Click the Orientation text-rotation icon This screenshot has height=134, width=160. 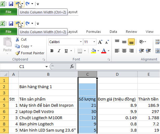[141, 42]
